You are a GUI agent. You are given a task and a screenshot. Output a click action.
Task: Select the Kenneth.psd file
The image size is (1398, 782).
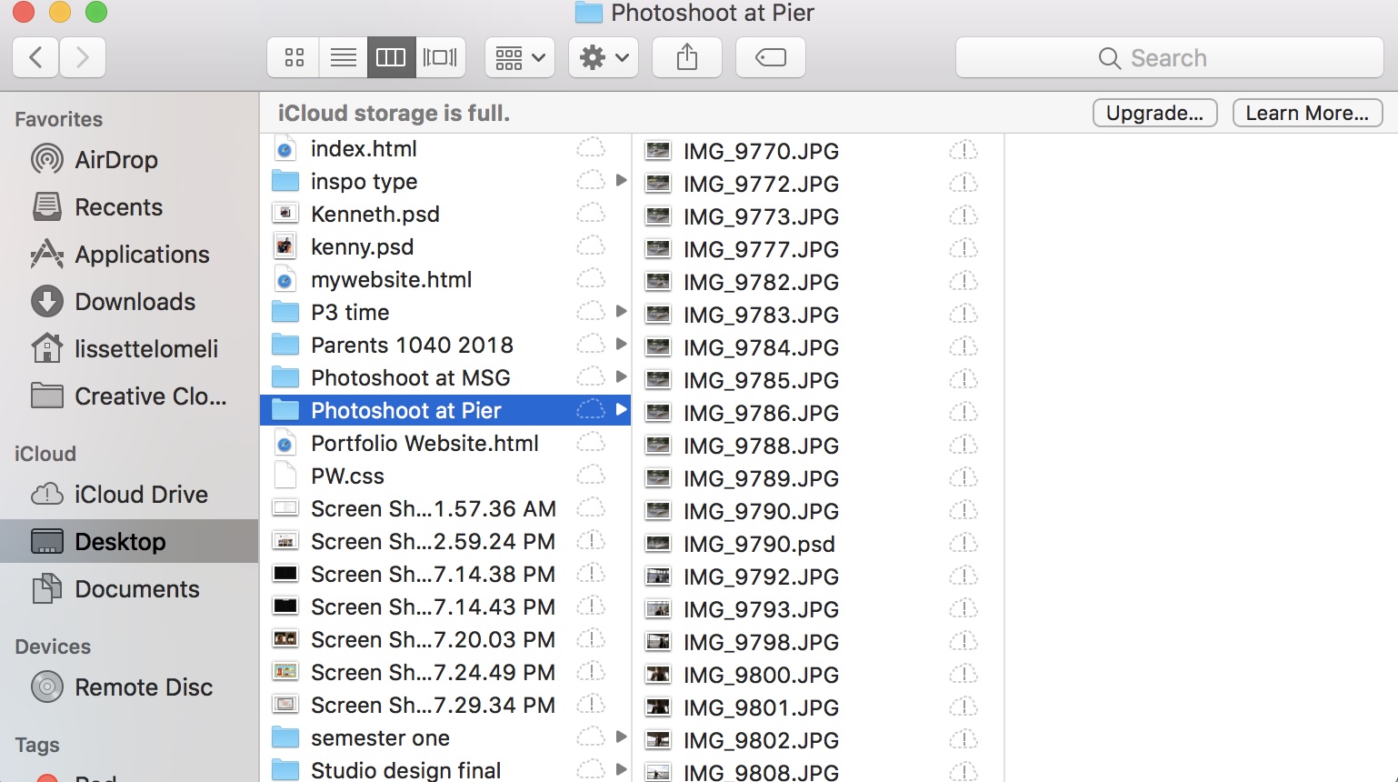(x=374, y=214)
